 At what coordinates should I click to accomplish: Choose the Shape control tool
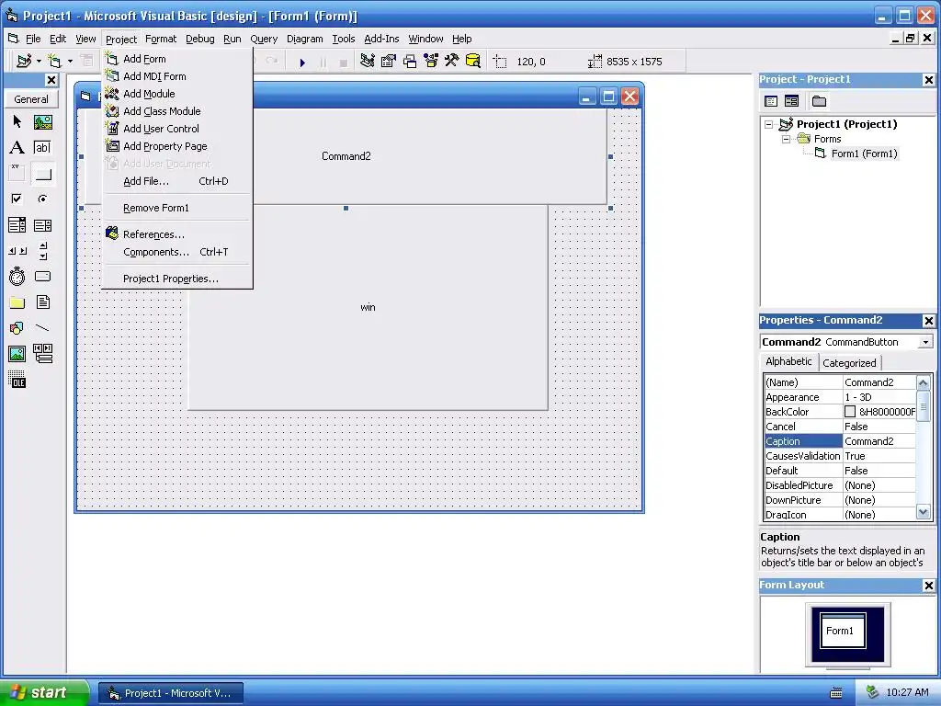(17, 328)
